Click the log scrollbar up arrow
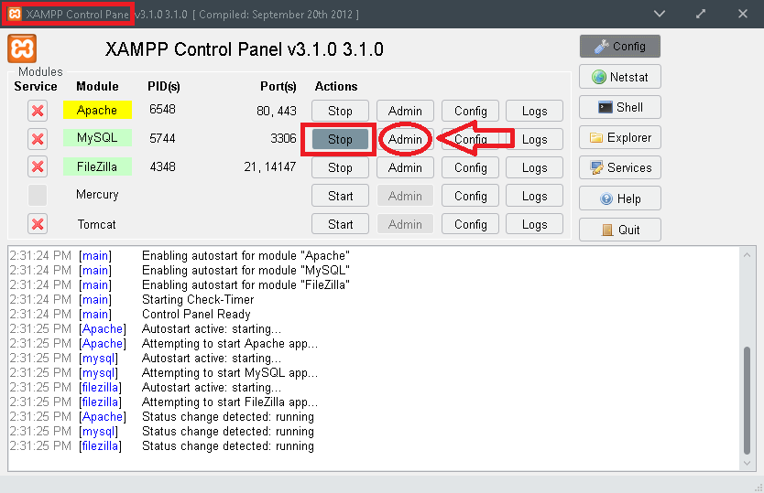The width and height of the screenshot is (764, 493). coord(747,254)
